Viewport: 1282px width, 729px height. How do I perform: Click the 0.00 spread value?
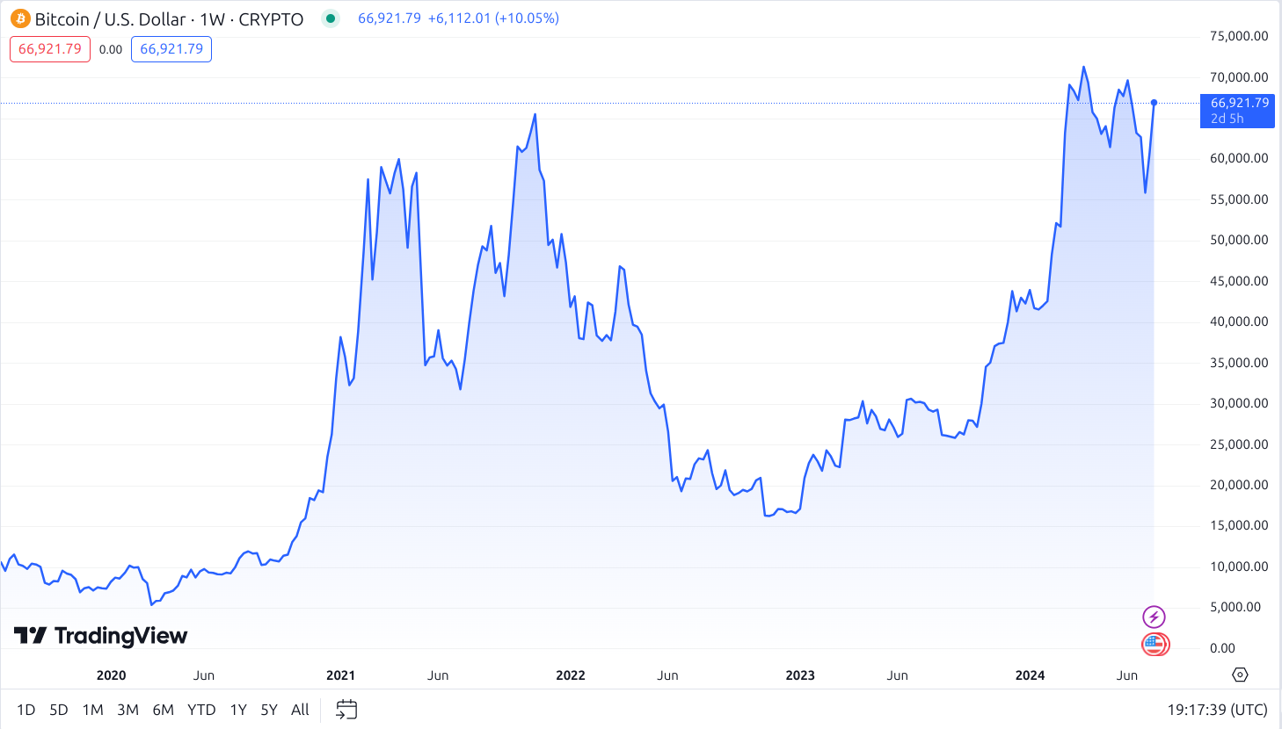coord(111,50)
